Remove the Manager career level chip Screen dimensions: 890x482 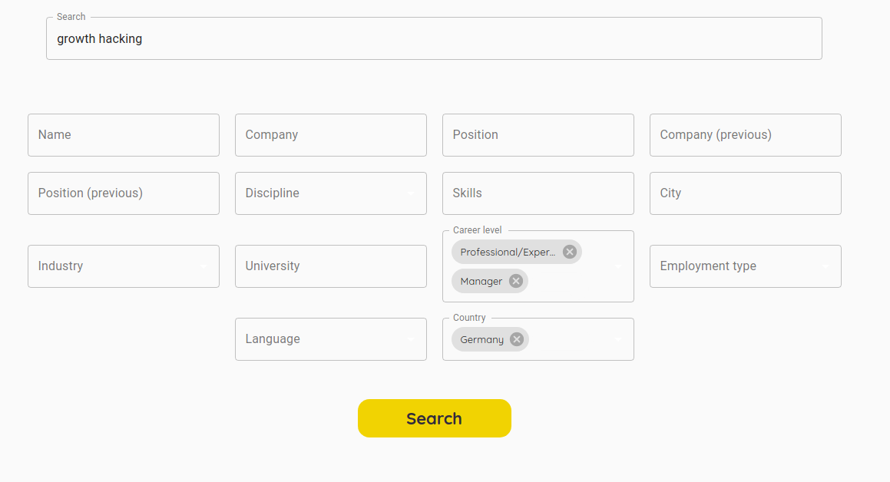[516, 281]
